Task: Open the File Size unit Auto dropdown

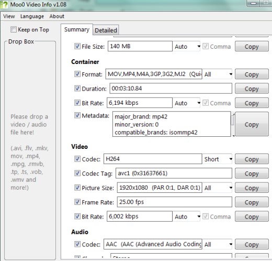Action: coord(187,47)
